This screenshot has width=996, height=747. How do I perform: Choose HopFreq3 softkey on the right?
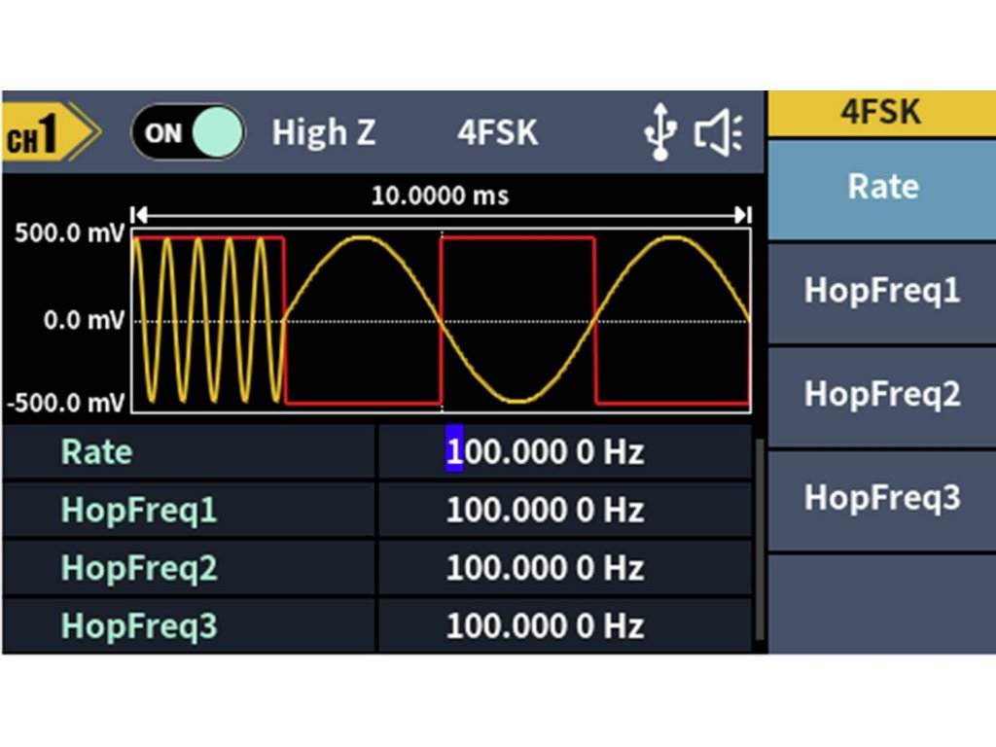pyautogui.click(x=882, y=497)
